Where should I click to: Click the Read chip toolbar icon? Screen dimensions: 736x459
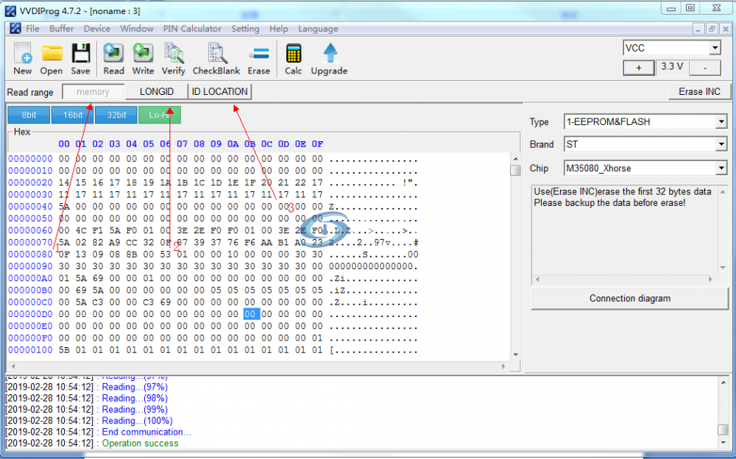pyautogui.click(x=113, y=59)
